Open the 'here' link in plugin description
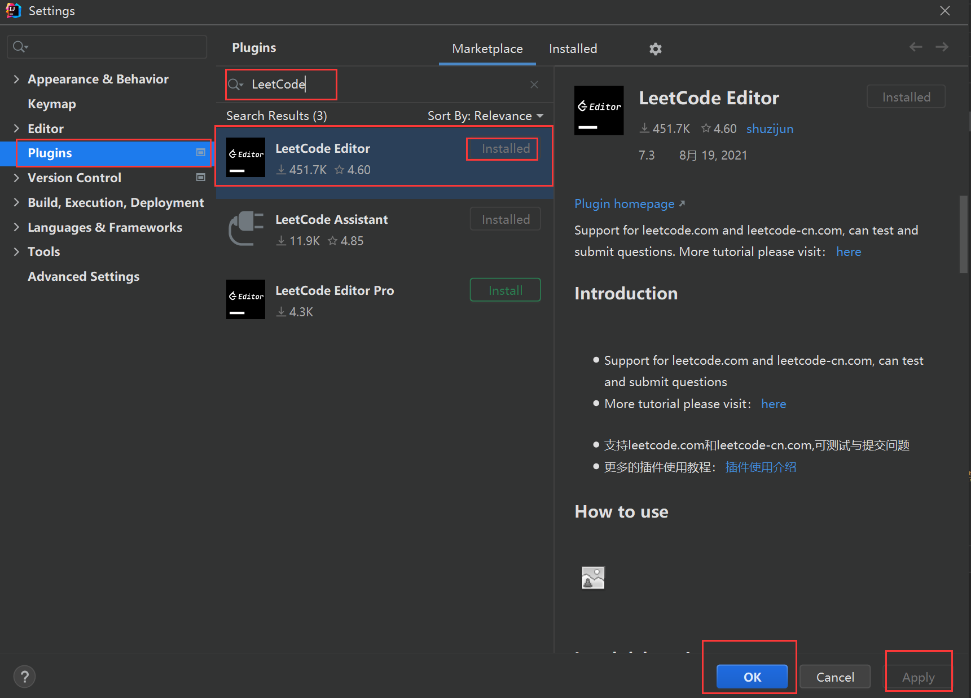This screenshot has height=698, width=971. (849, 252)
